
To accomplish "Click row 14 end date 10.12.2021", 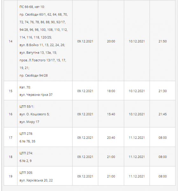I will (x=137, y=41).
